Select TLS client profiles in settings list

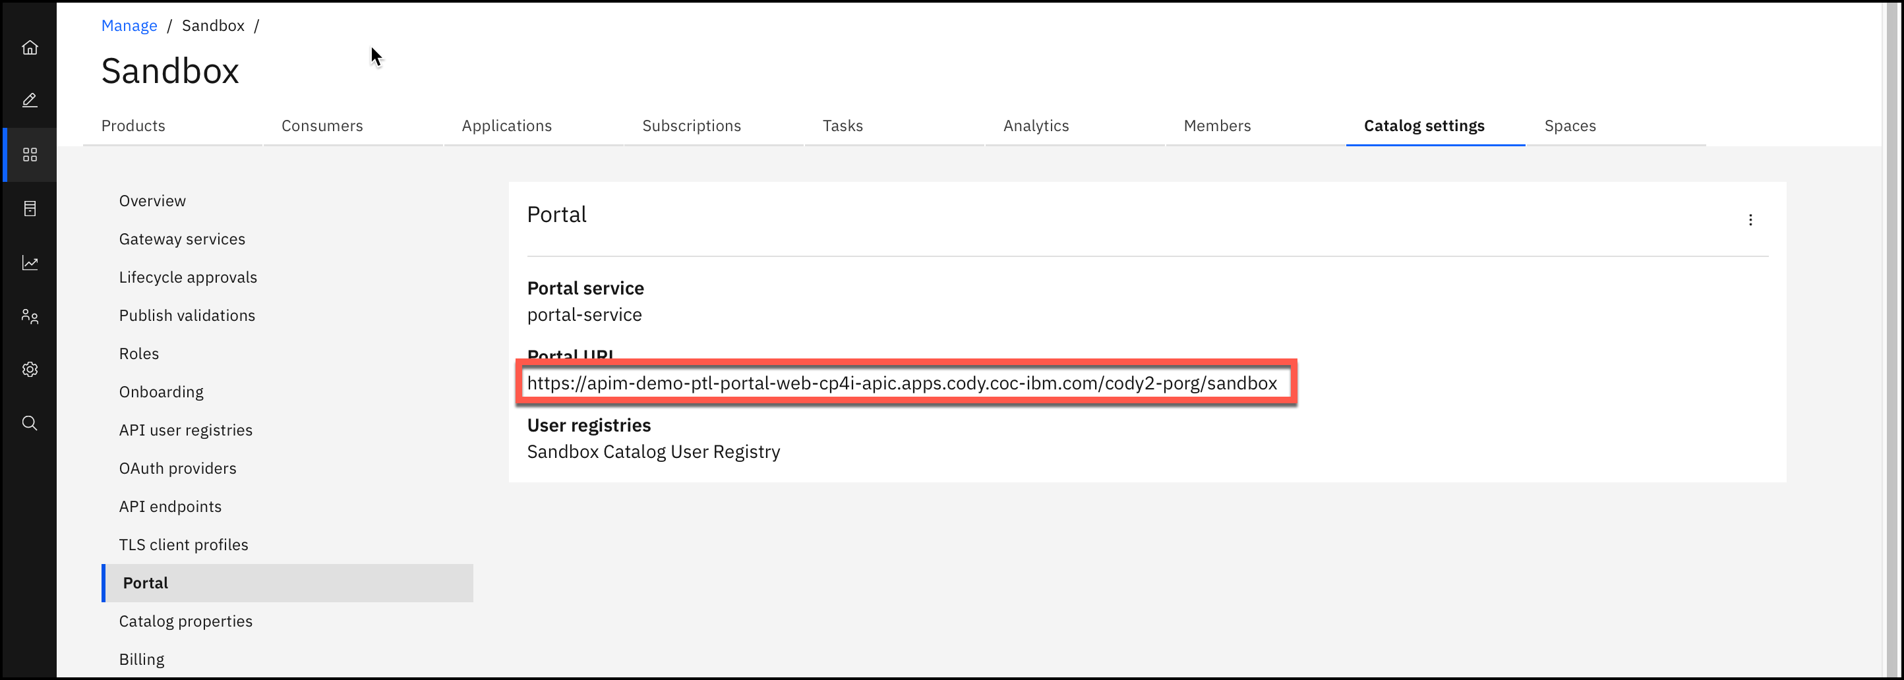point(183,545)
